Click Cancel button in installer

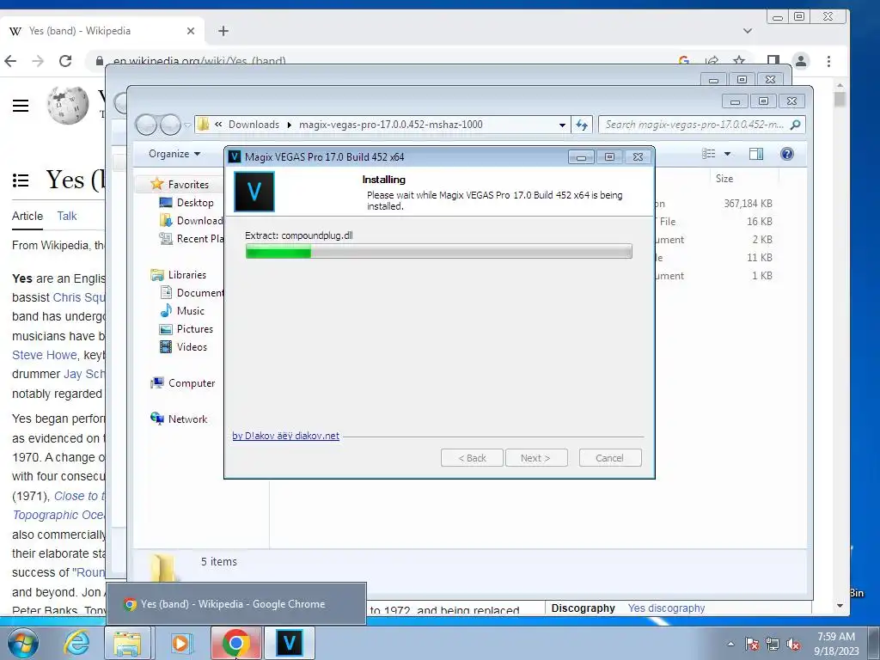point(610,458)
